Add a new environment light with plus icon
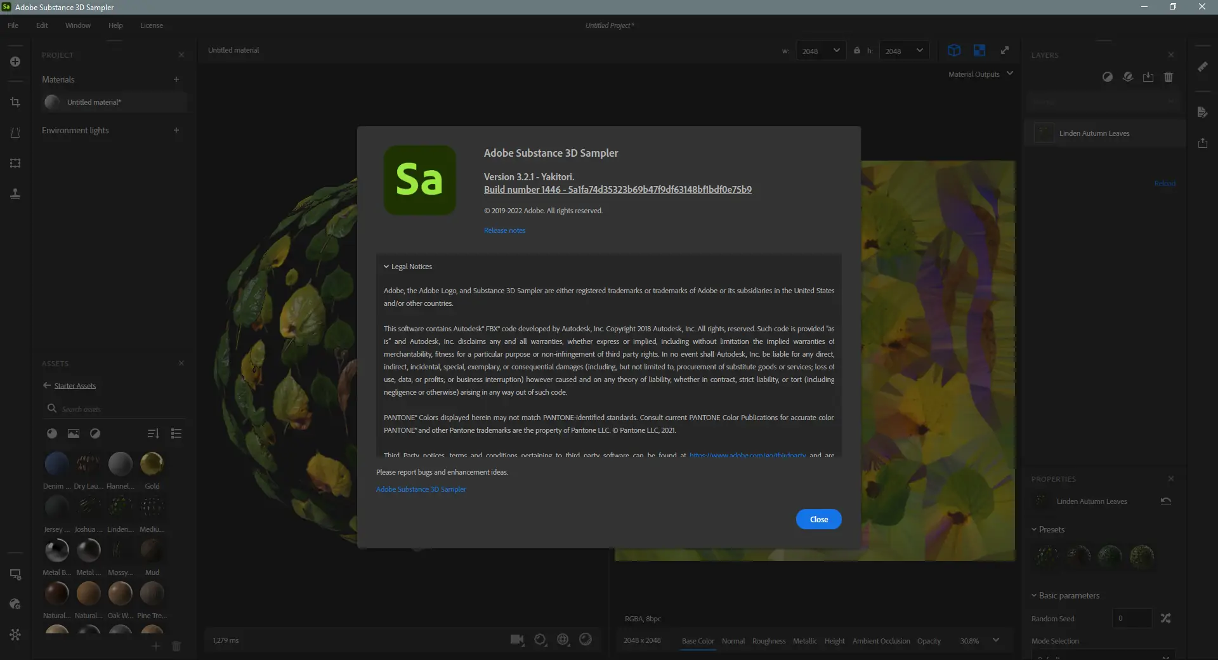 (176, 130)
